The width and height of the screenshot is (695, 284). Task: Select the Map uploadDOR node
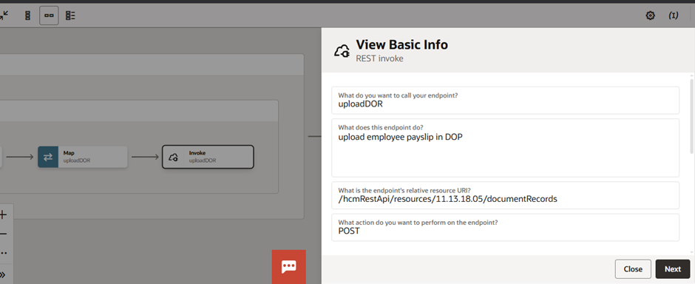click(83, 157)
